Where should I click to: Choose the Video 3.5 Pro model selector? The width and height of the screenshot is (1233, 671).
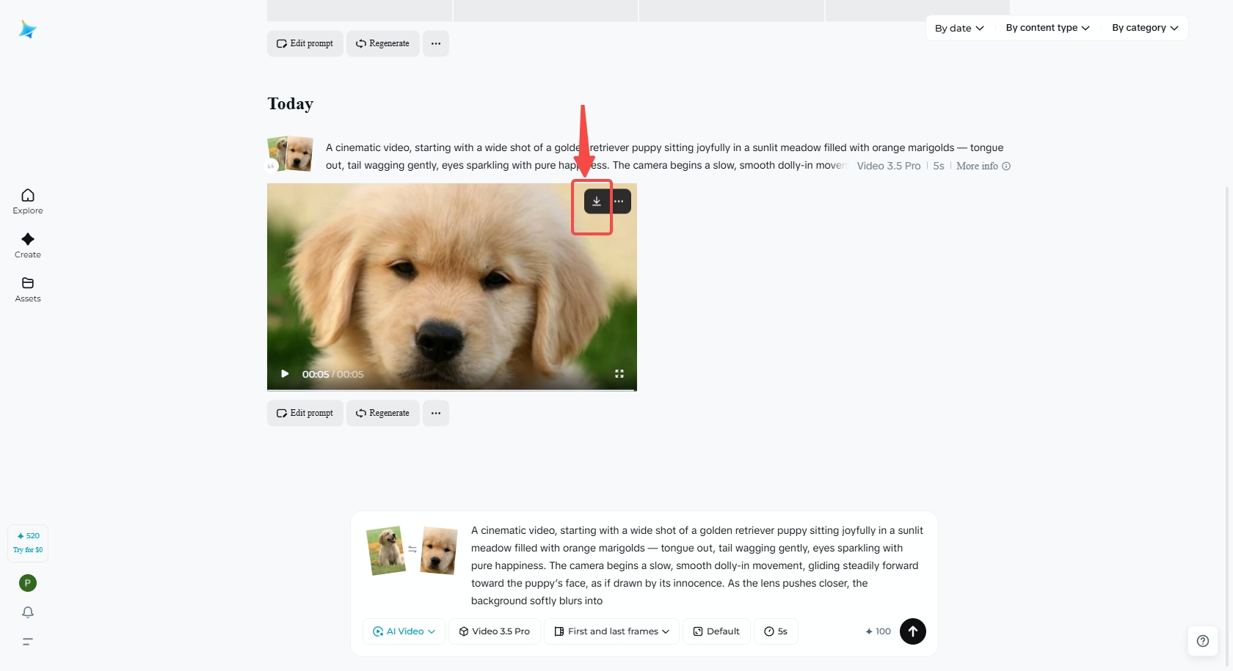[495, 631]
